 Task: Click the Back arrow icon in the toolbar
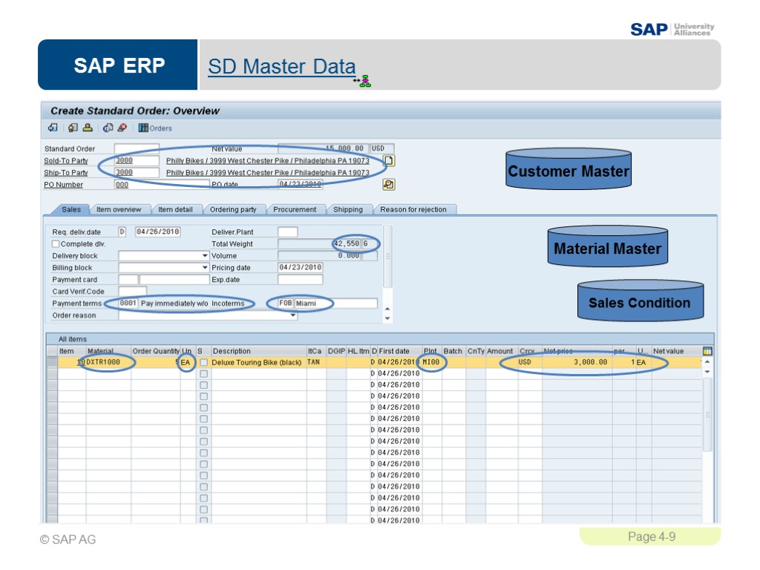(x=52, y=128)
